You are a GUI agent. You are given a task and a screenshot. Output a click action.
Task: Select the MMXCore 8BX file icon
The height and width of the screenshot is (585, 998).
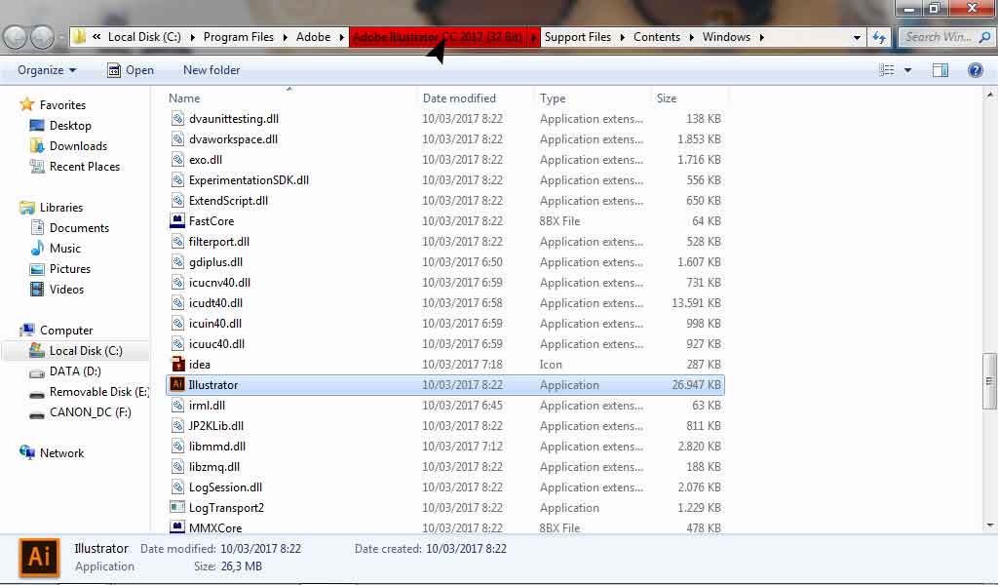177,527
